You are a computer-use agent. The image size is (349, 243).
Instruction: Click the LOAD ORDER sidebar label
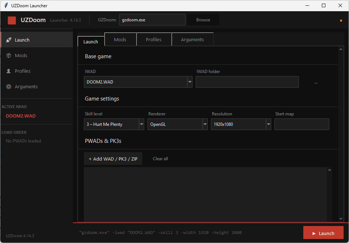point(14,132)
